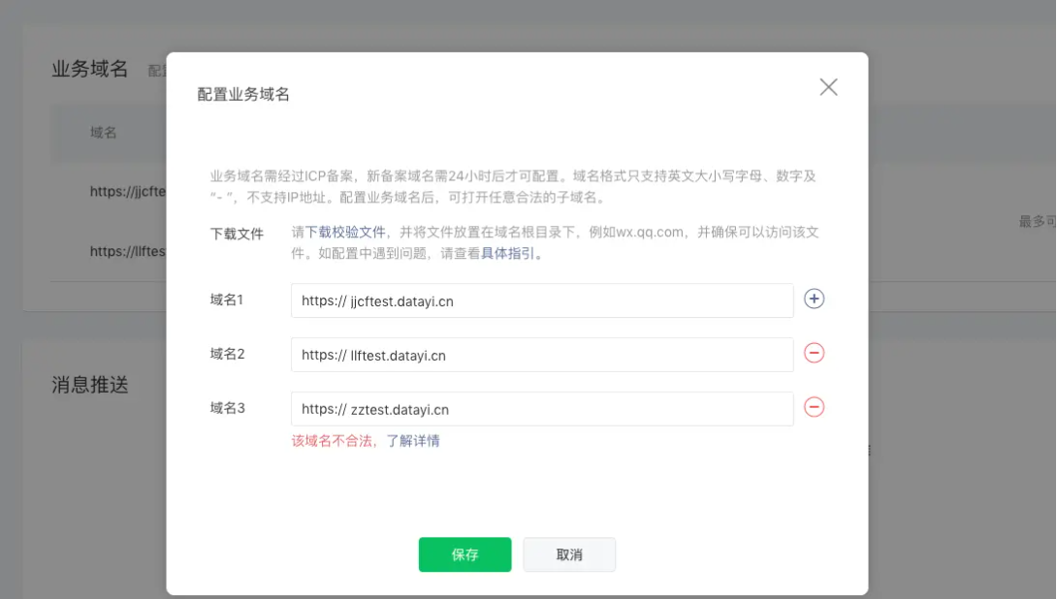Viewport: 1057px width, 599px height.
Task: Click the 取消 button
Action: (569, 554)
